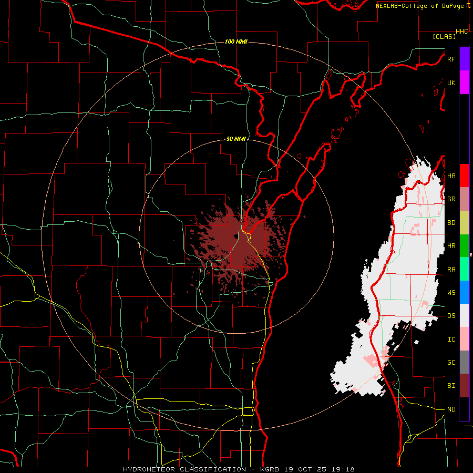Screen dimensions: 473x473
Task: Click the HHC product code label
Action: pos(462,32)
